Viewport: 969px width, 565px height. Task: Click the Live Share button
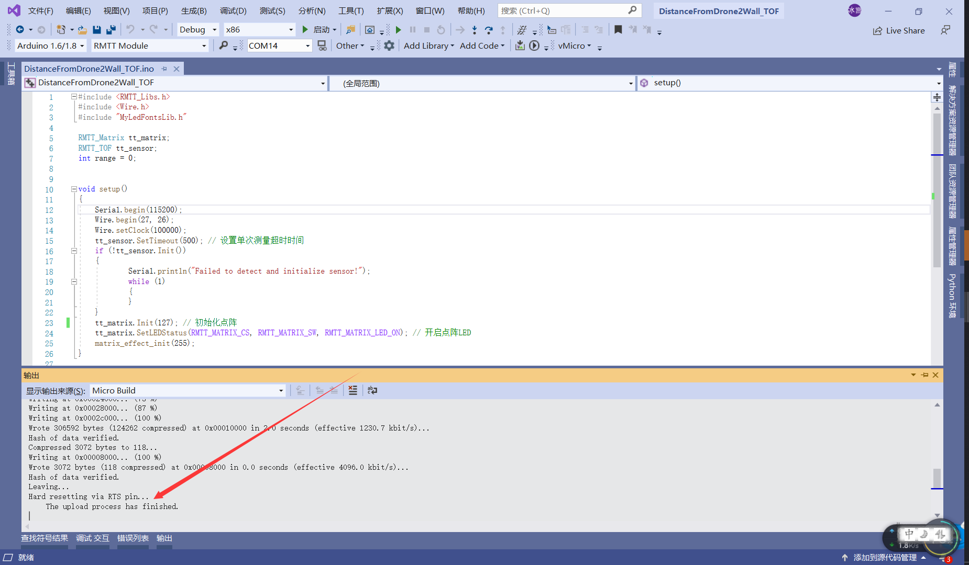[898, 30]
